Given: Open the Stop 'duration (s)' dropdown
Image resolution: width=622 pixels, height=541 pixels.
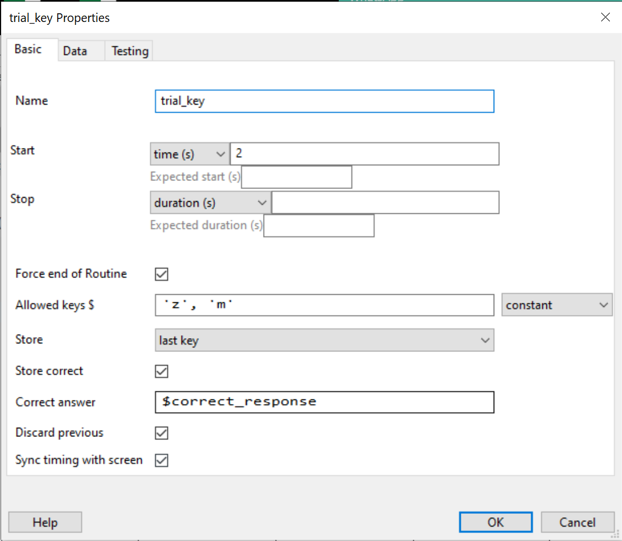Looking at the screenshot, I should click(210, 203).
